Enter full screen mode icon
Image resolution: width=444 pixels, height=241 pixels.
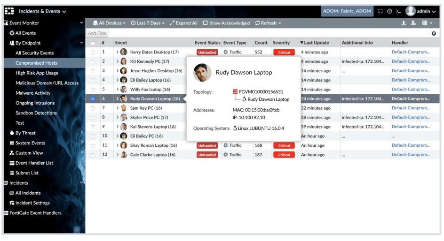380,11
